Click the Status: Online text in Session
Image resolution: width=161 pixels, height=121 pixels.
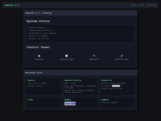click(x=35, y=86)
